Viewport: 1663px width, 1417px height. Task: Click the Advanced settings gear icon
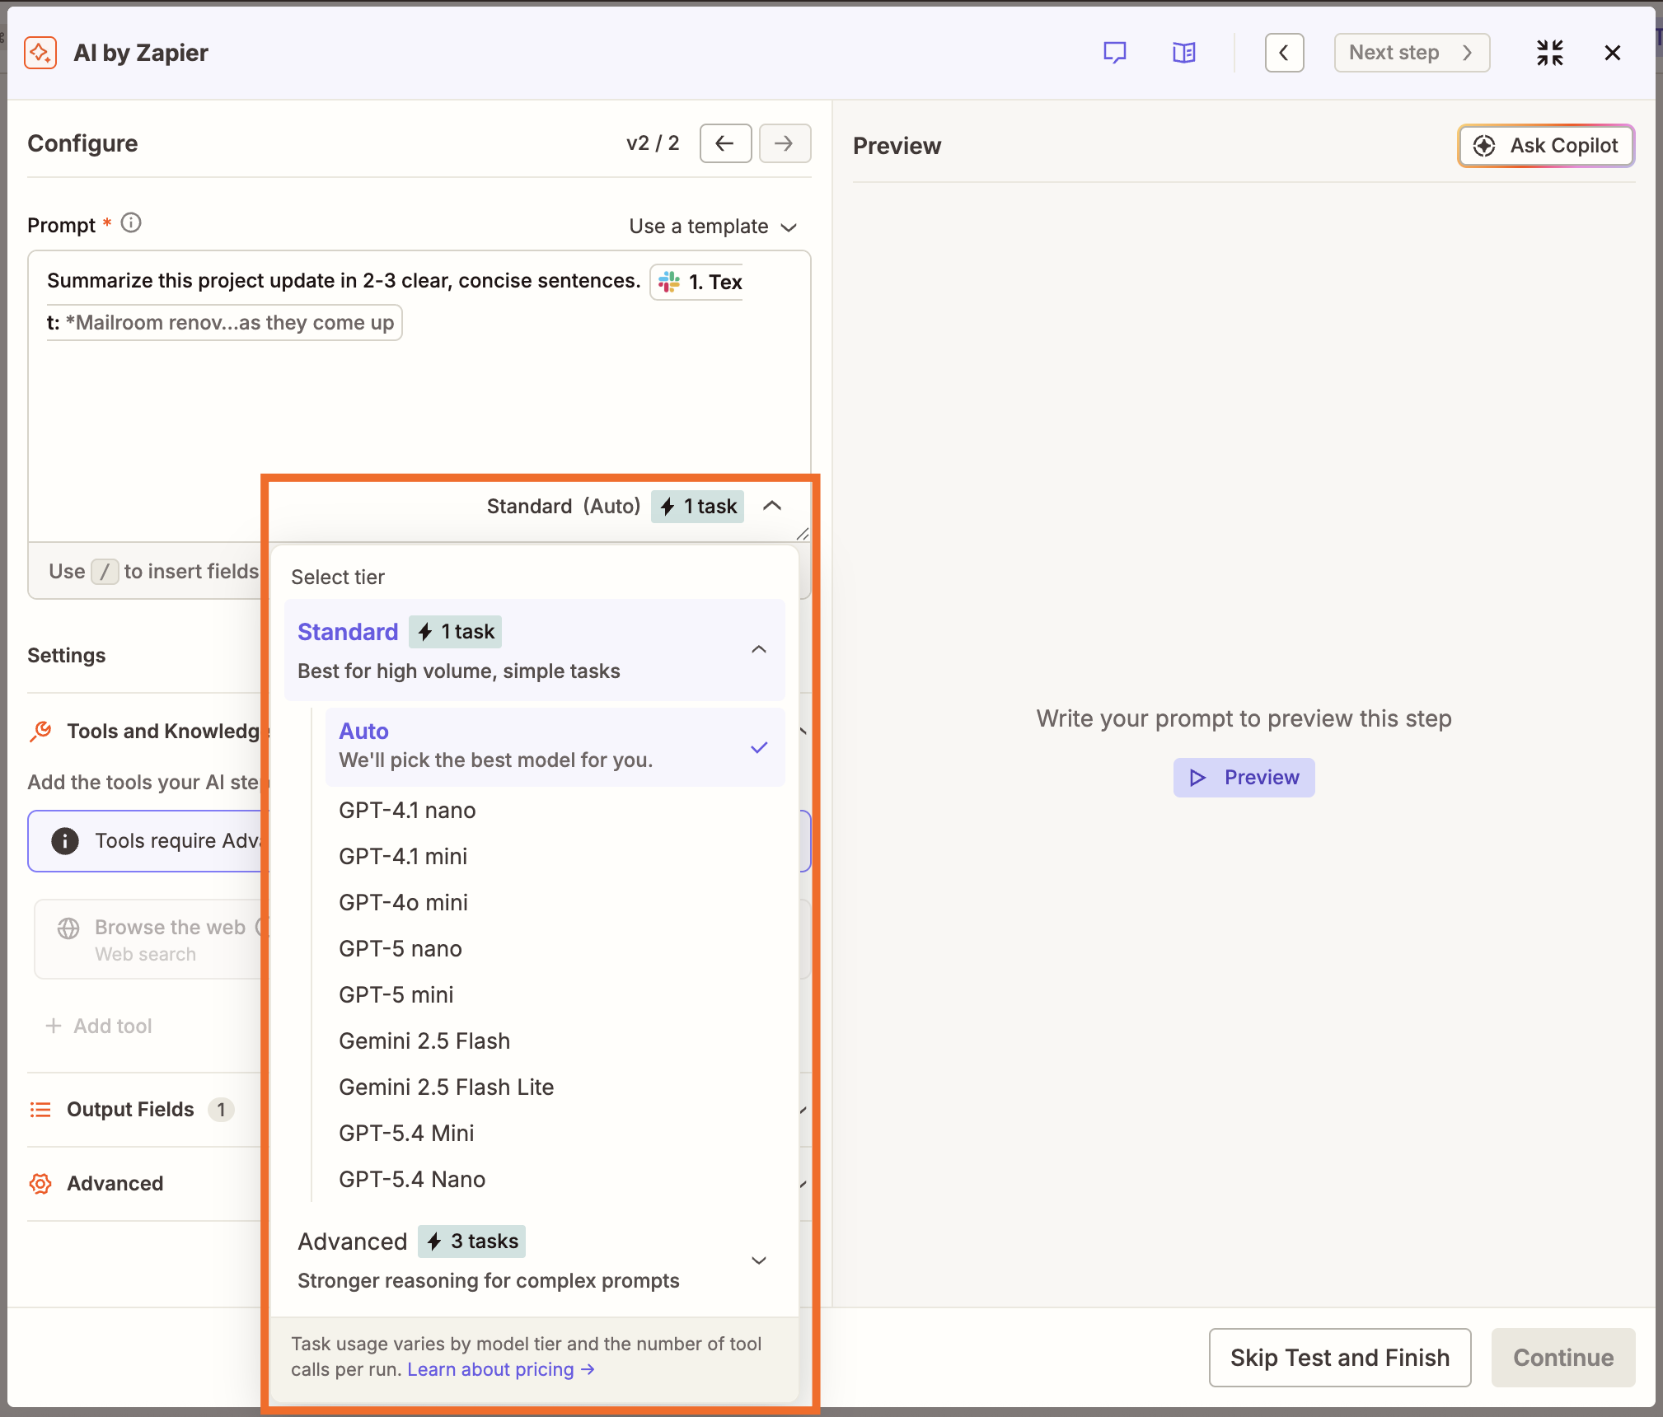click(40, 1184)
